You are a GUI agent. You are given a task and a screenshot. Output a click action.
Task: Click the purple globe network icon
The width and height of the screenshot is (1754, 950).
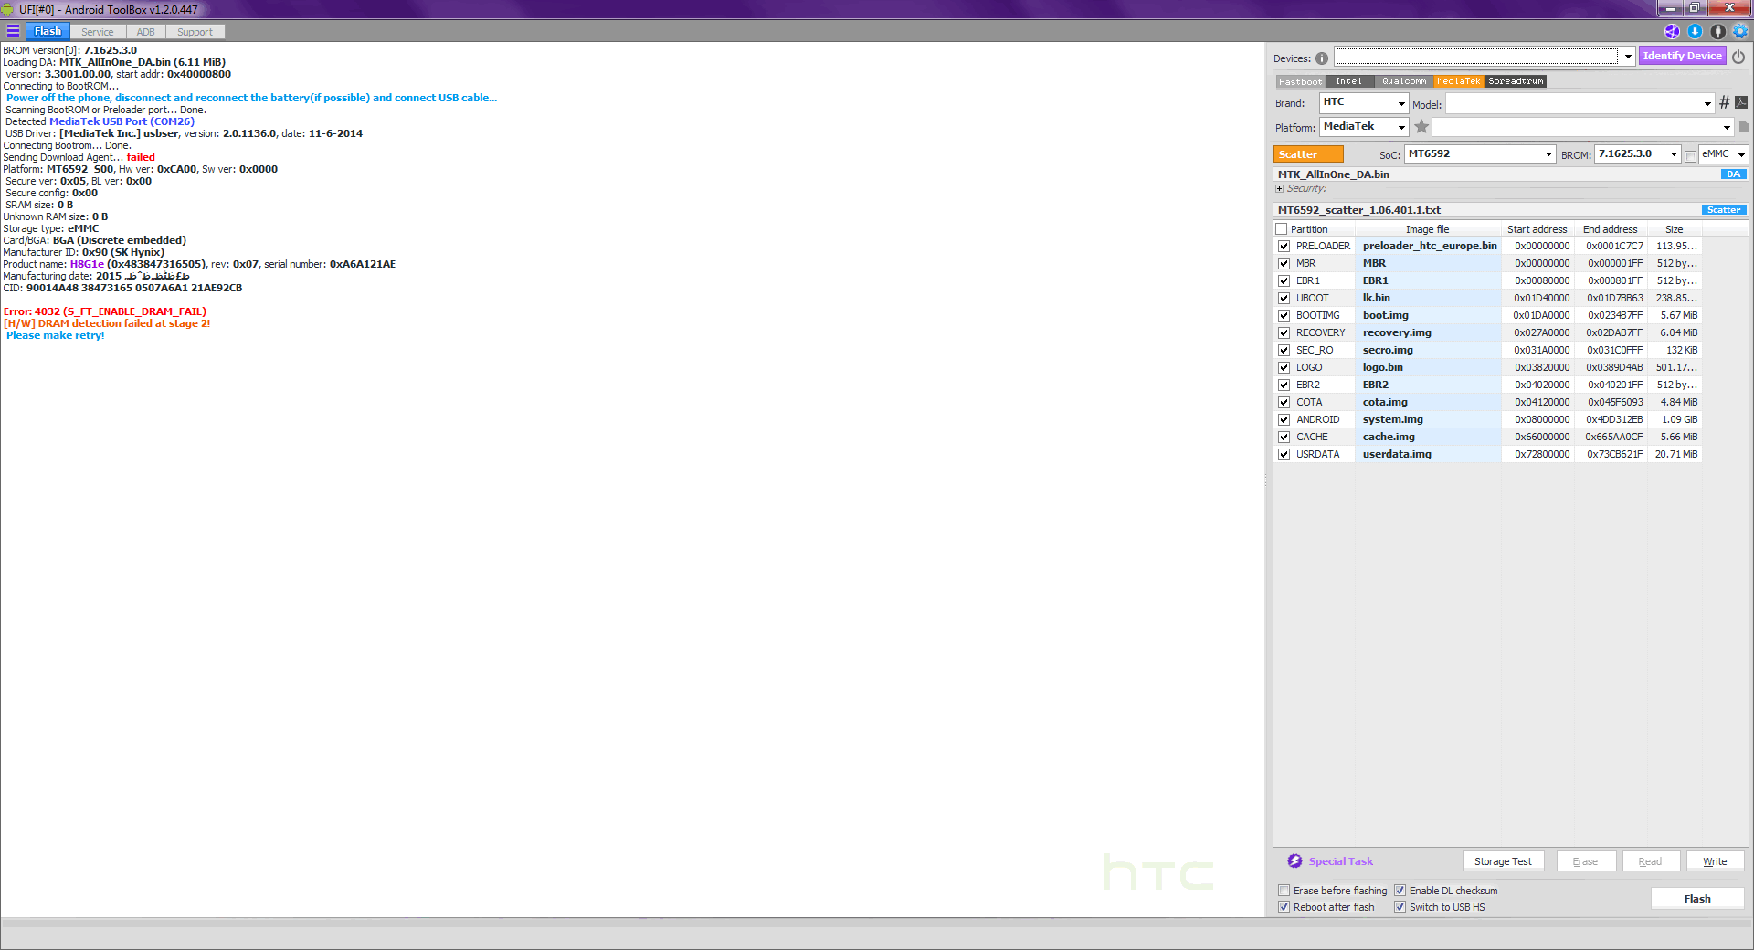click(1672, 31)
